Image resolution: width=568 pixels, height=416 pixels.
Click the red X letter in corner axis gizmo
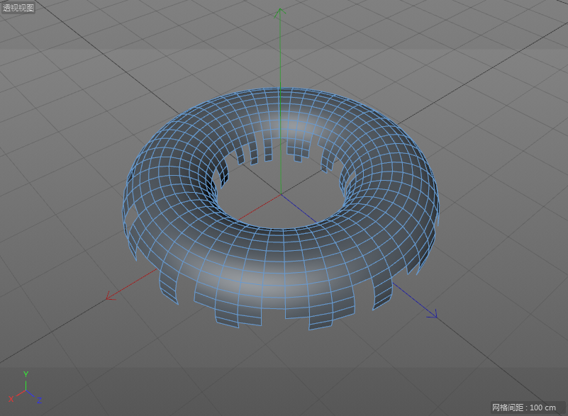click(x=11, y=400)
